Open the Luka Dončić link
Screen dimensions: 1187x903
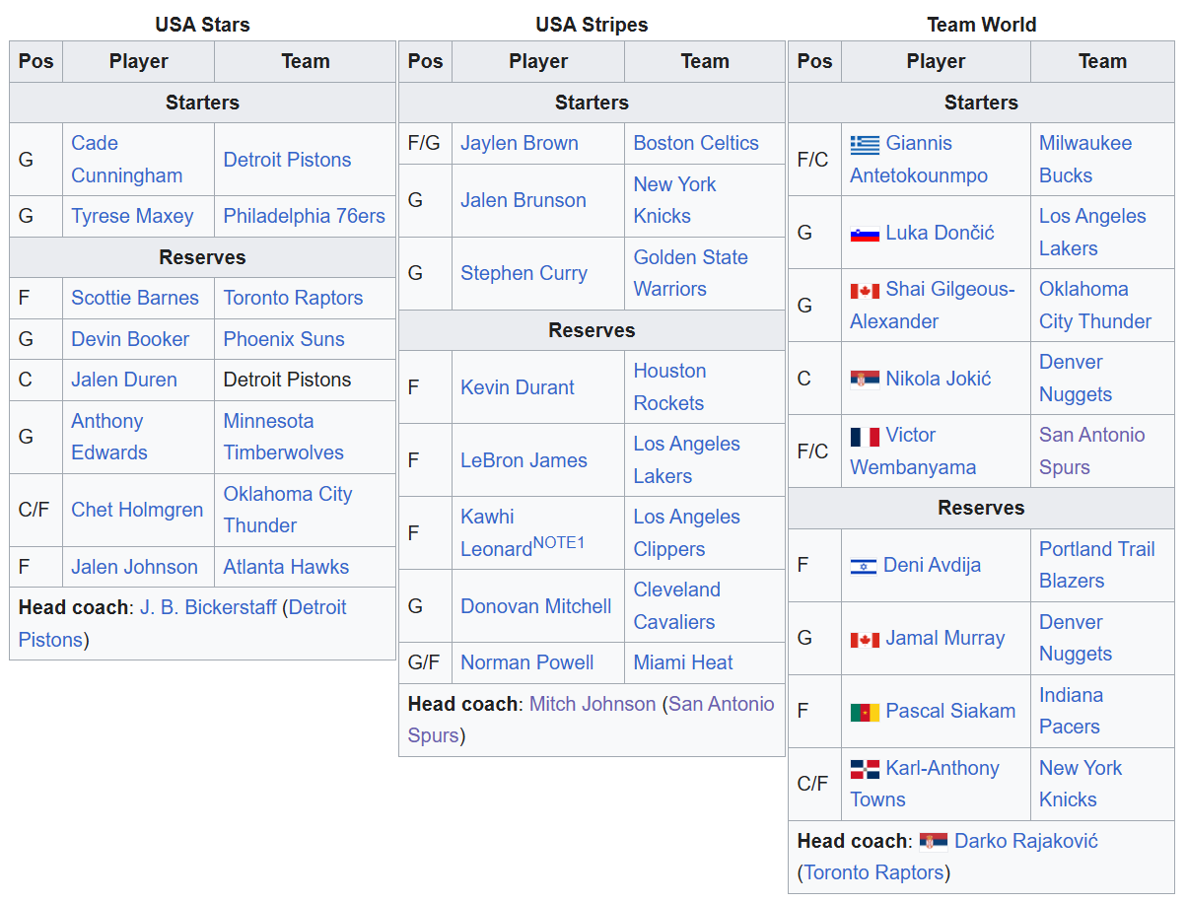point(940,233)
